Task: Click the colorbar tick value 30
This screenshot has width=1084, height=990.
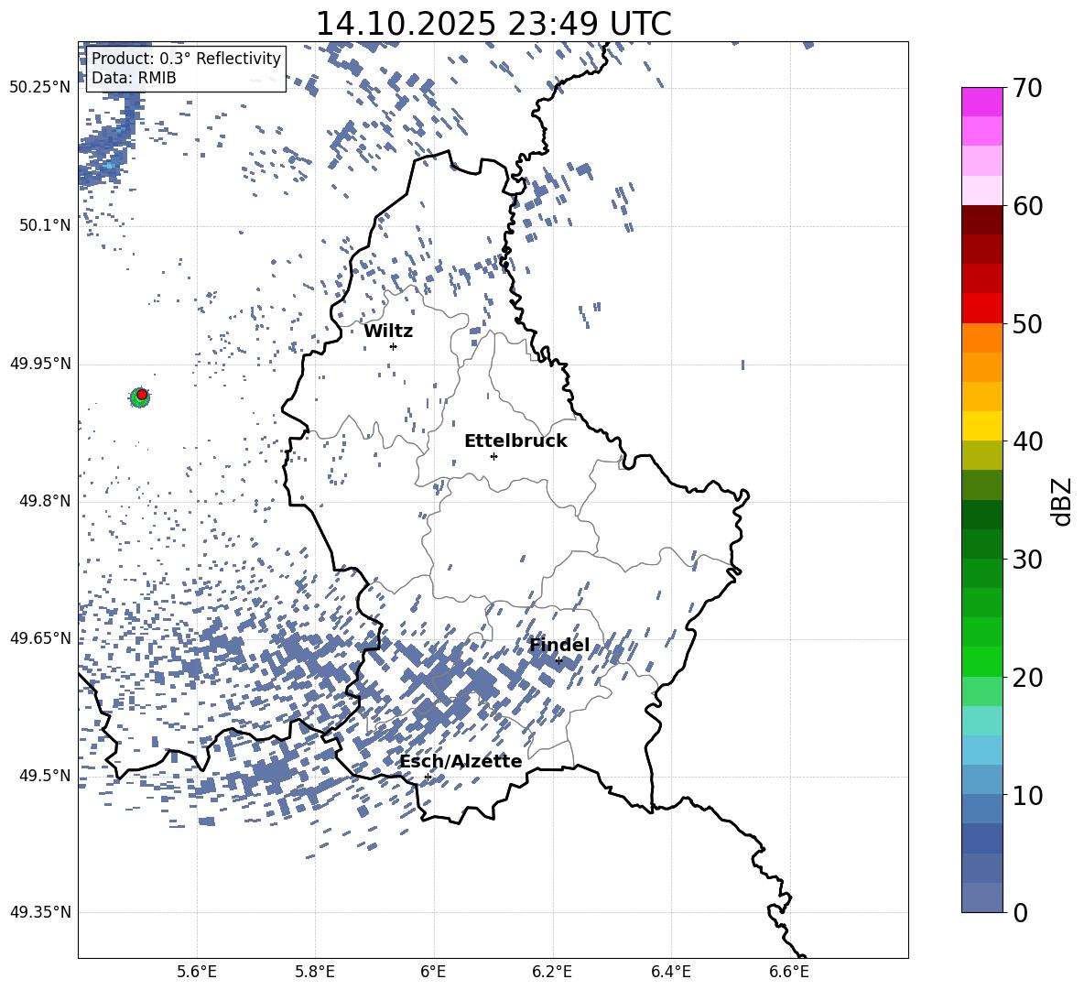Action: click(x=1027, y=560)
